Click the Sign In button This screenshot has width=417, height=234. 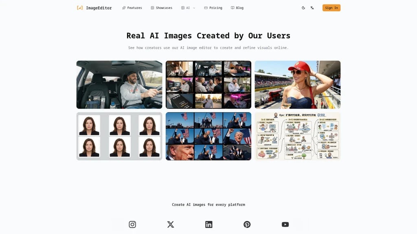click(331, 8)
